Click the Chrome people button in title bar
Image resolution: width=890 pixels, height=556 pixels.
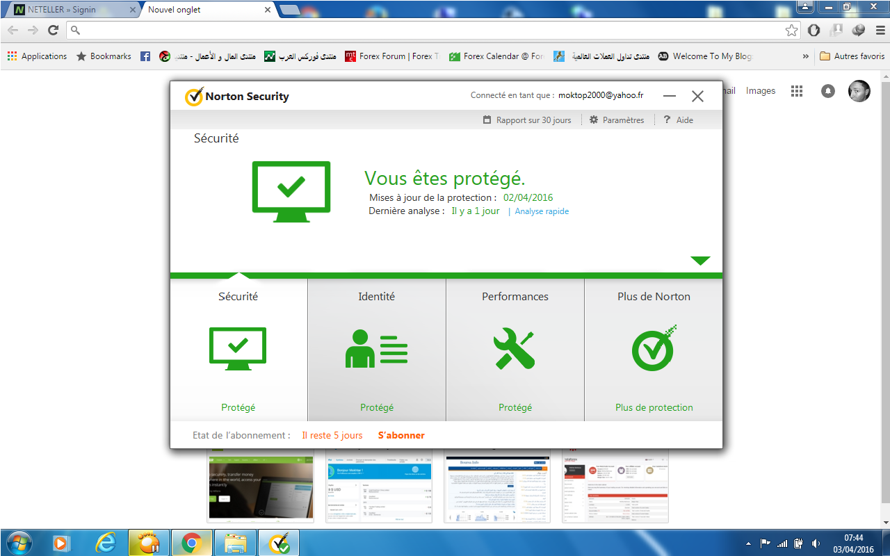tap(805, 6)
